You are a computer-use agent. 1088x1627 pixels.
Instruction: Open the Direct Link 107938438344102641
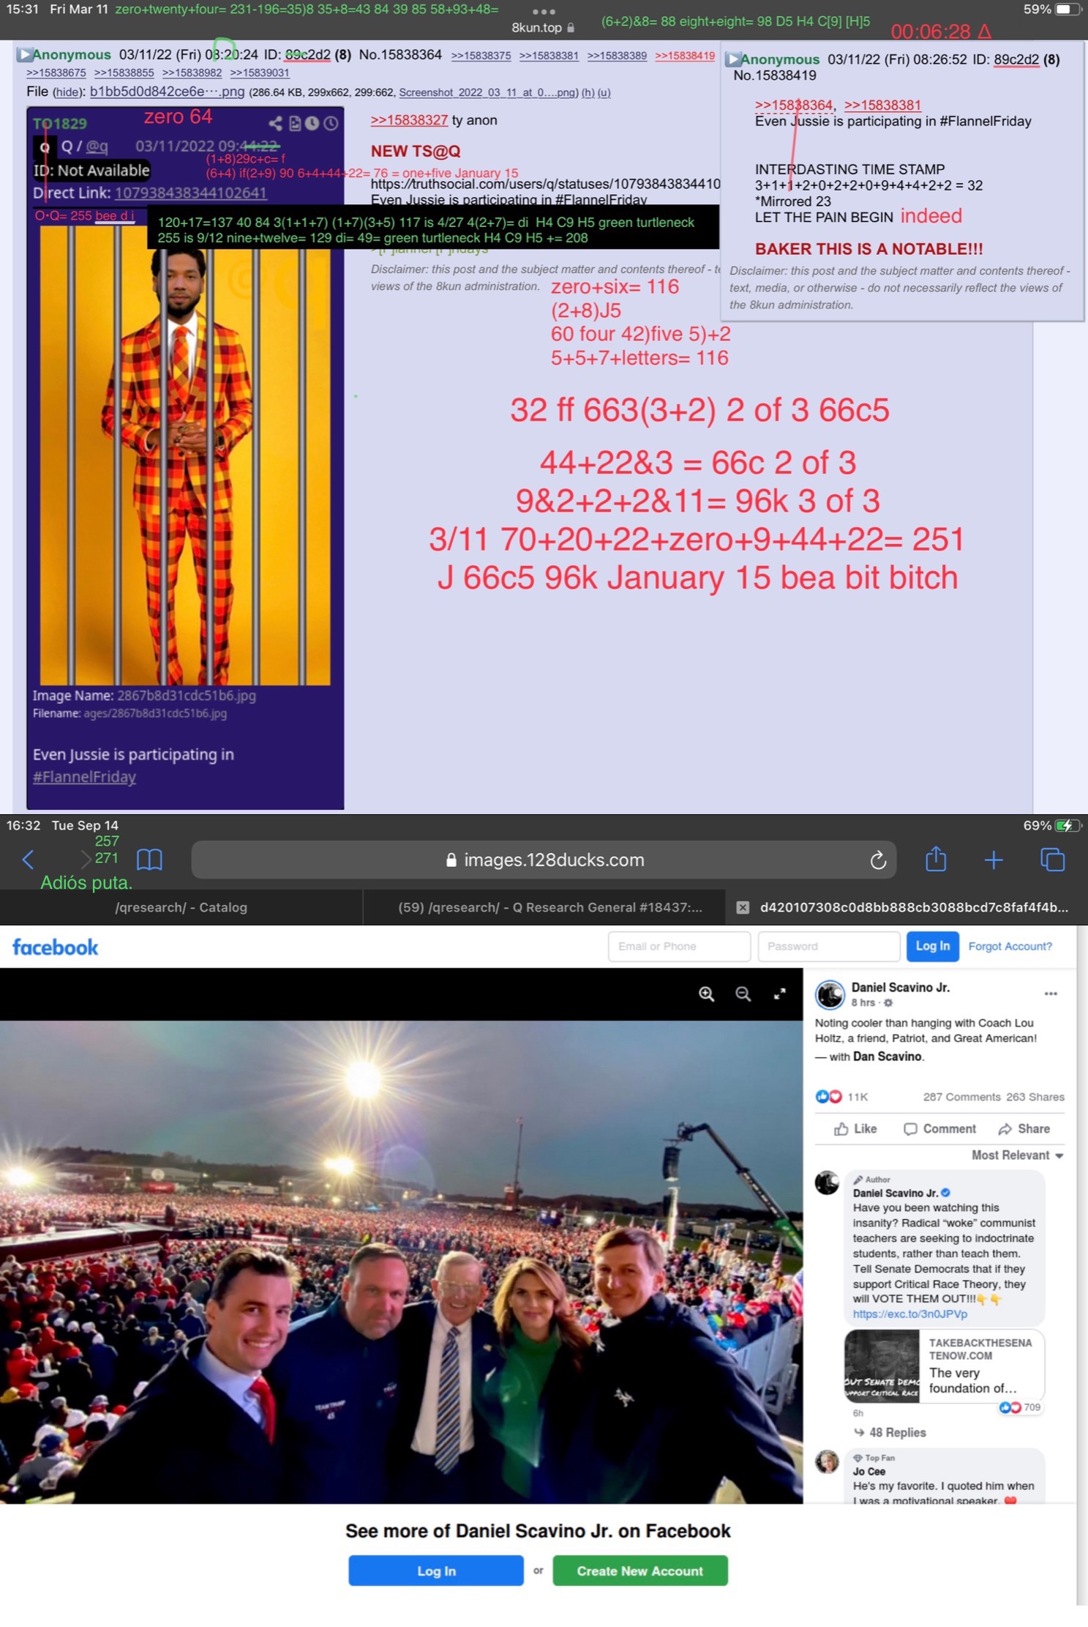(x=190, y=193)
